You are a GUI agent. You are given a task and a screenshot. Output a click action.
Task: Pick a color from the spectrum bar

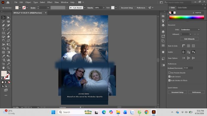[187, 17]
